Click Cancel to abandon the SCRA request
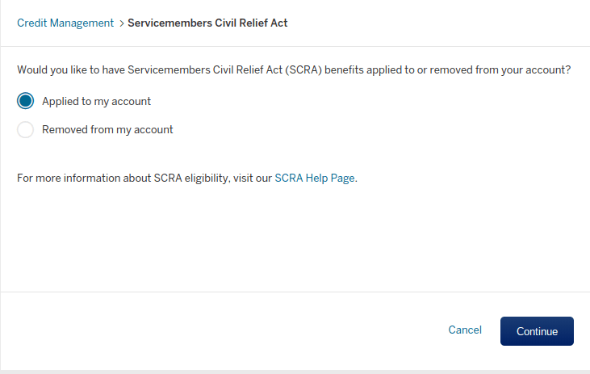590x374 pixels. [x=465, y=330]
